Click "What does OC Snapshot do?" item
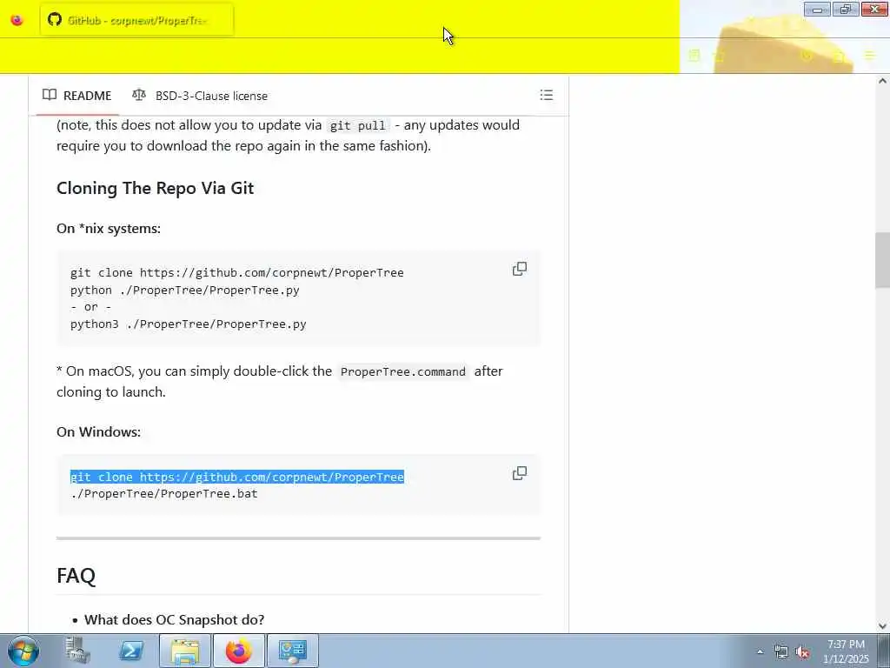The width and height of the screenshot is (890, 668). (x=174, y=619)
